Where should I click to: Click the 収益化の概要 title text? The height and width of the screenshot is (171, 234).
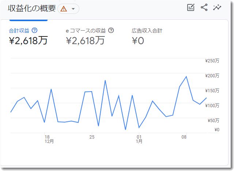(32, 9)
